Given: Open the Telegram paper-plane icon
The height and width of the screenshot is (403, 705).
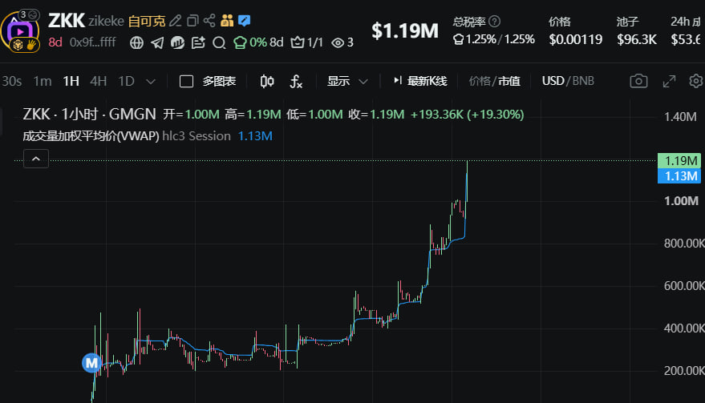Looking at the screenshot, I should [157, 42].
